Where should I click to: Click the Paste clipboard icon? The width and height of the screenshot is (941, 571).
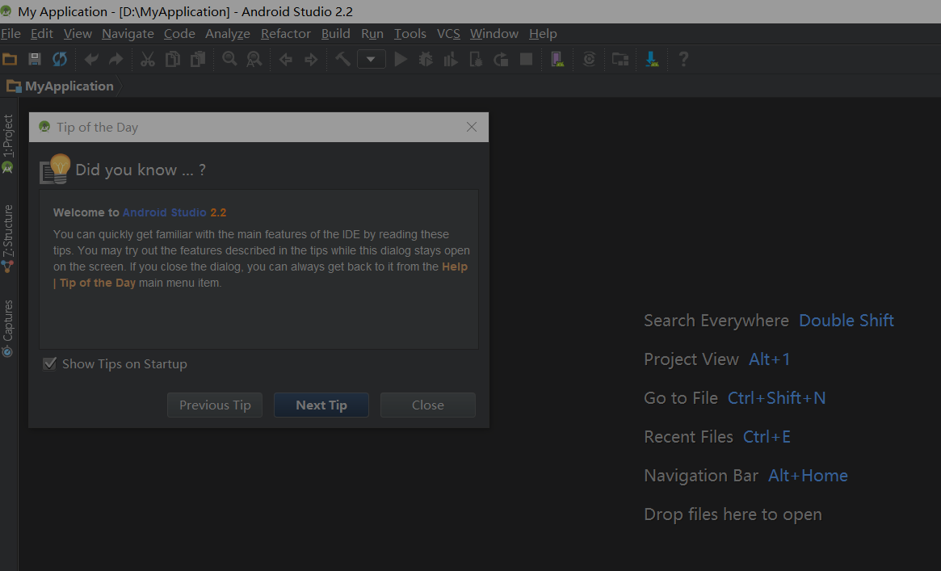tap(198, 60)
